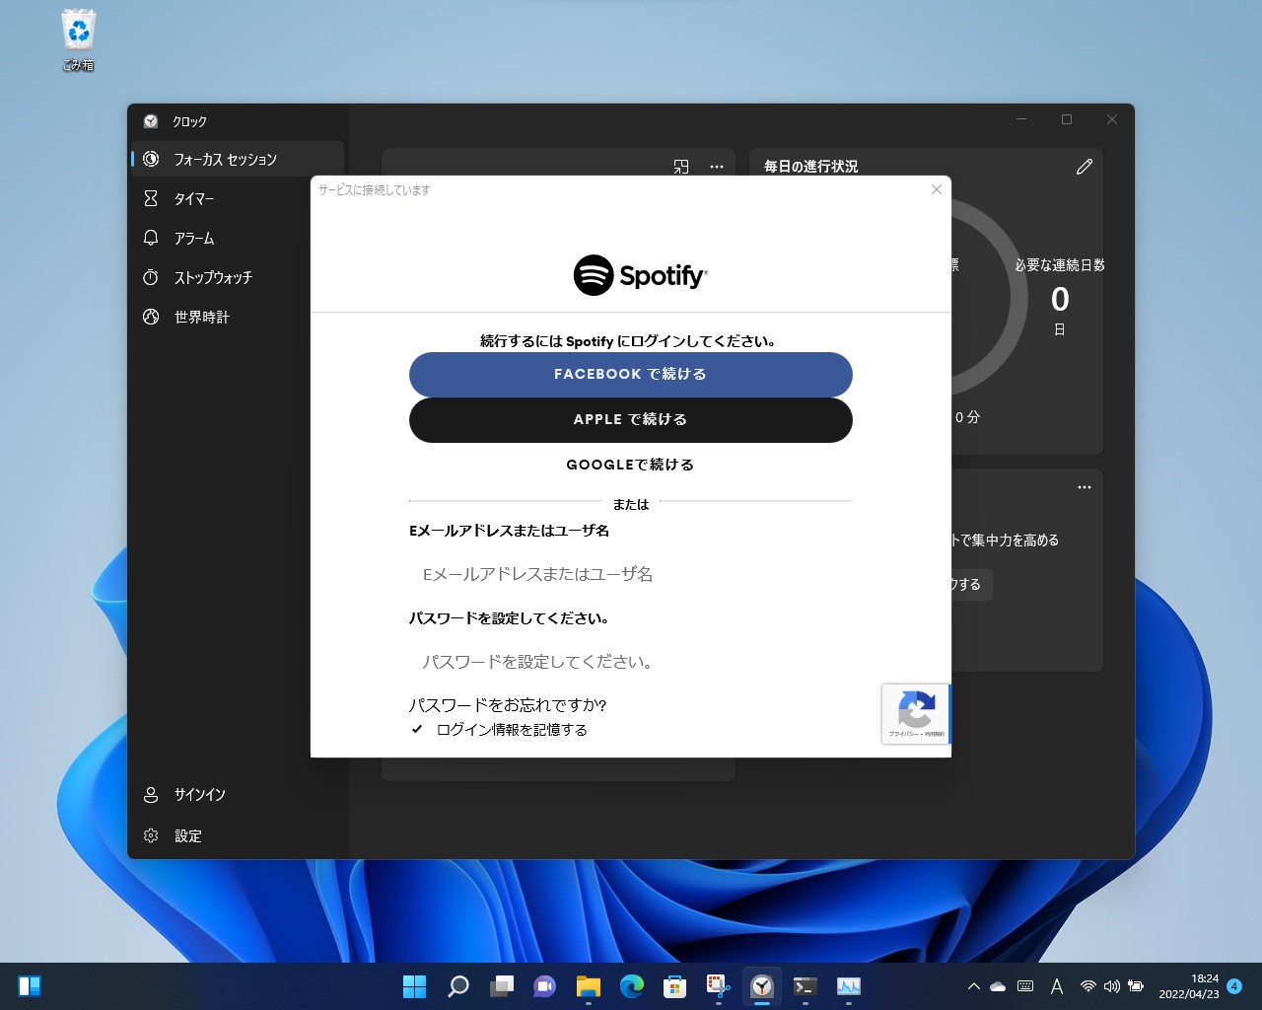
Task: Click the クロック window title
Action: (189, 121)
